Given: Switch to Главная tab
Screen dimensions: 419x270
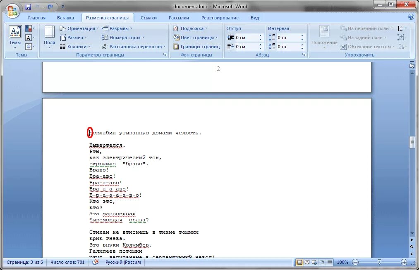Looking at the screenshot, I should coord(37,18).
